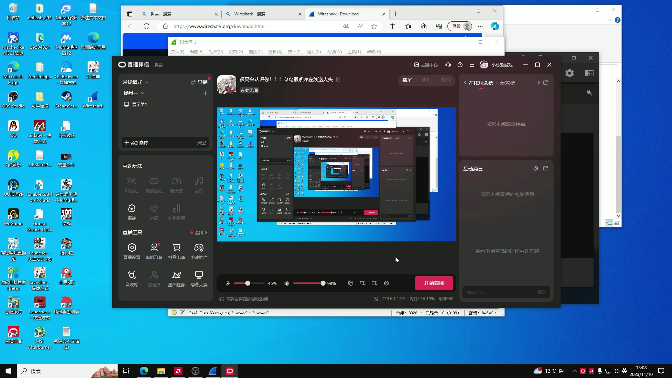Click 添加素材 add source button
Screen dimensions: 672x378
point(136,142)
